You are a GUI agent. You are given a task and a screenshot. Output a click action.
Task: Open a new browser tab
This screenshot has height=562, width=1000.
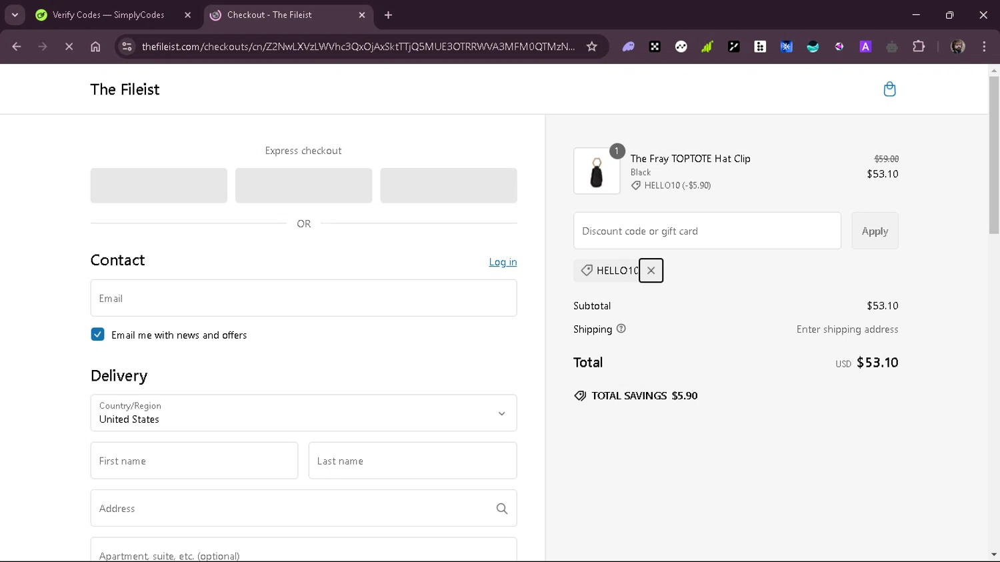(x=388, y=15)
